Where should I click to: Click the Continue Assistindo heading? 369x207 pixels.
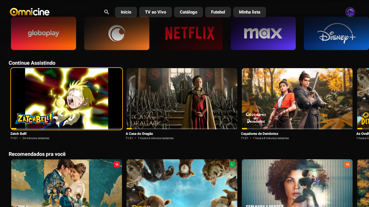(32, 63)
